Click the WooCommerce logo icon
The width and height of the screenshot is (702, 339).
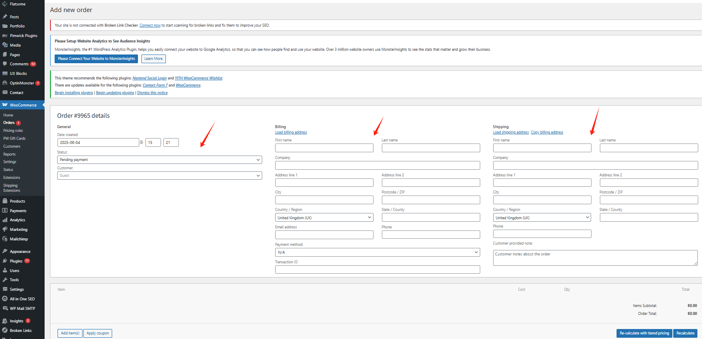tap(5, 105)
